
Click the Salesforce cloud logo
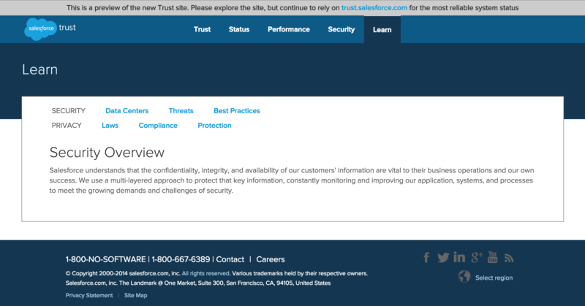click(x=41, y=28)
